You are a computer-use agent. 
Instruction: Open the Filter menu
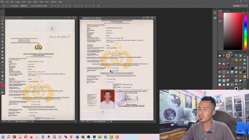[x=41, y=2]
